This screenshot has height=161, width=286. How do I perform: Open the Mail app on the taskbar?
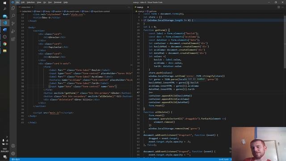point(5,16)
